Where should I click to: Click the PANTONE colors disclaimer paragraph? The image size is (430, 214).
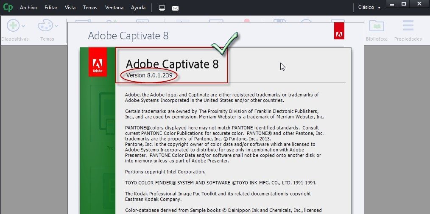224,144
